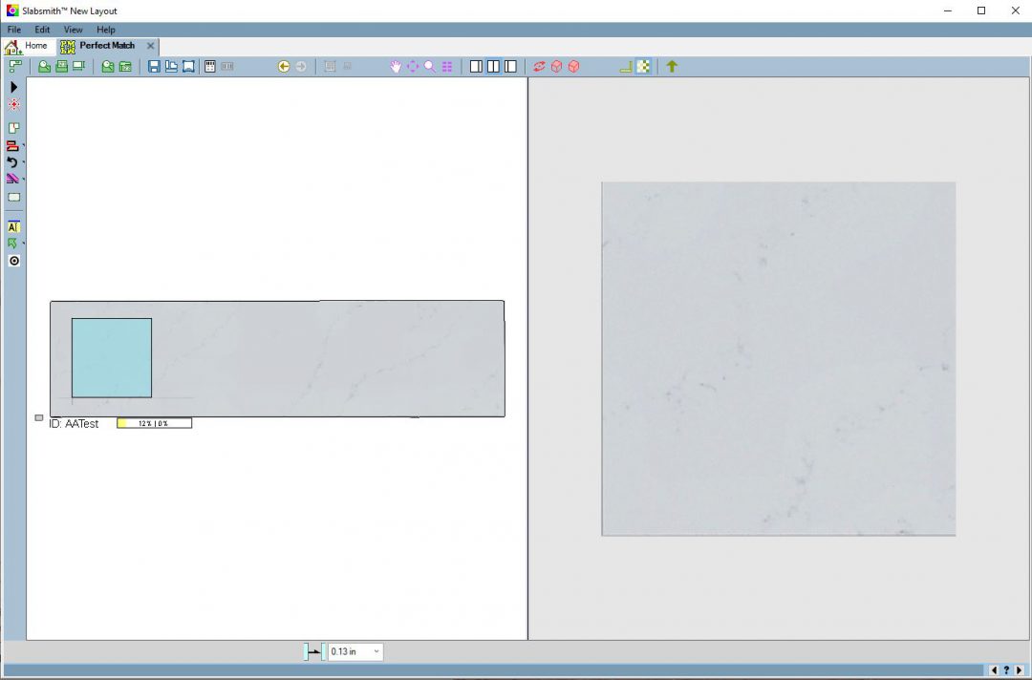Click the yellow back arrow icon
This screenshot has width=1032, height=680.
pos(284,67)
